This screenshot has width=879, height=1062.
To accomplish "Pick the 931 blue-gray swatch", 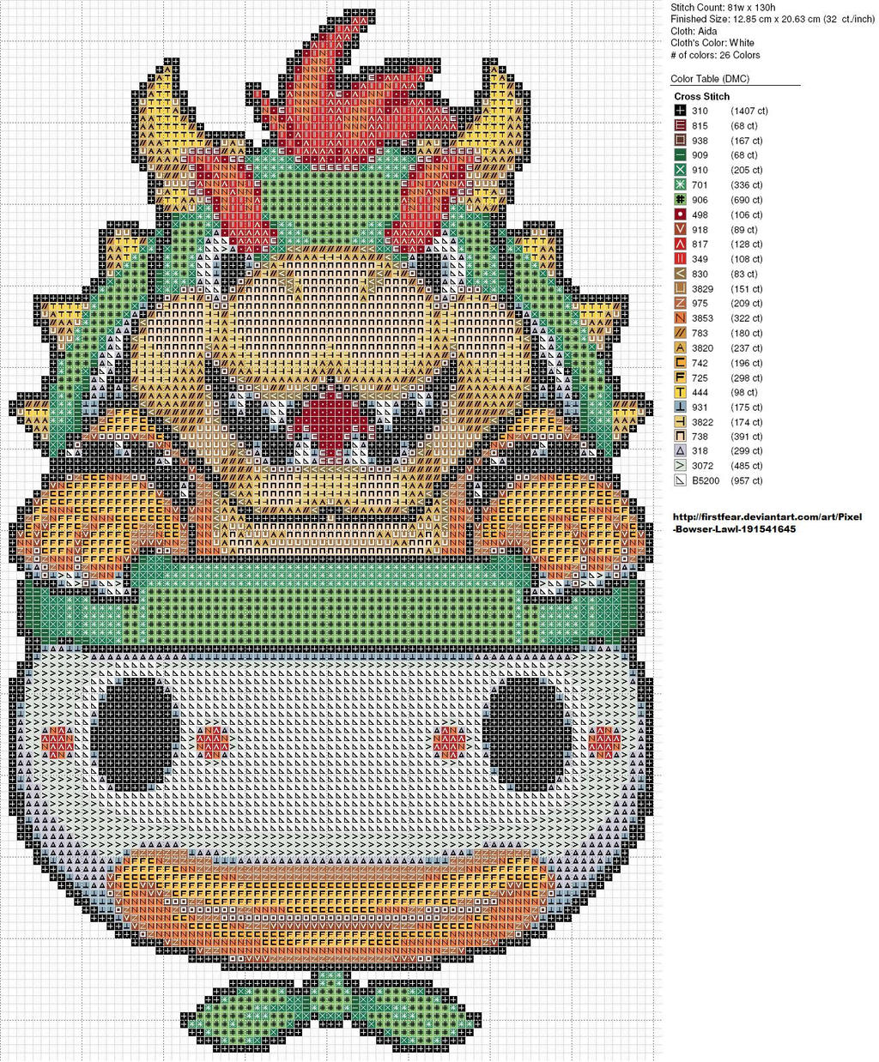I will point(680,407).
